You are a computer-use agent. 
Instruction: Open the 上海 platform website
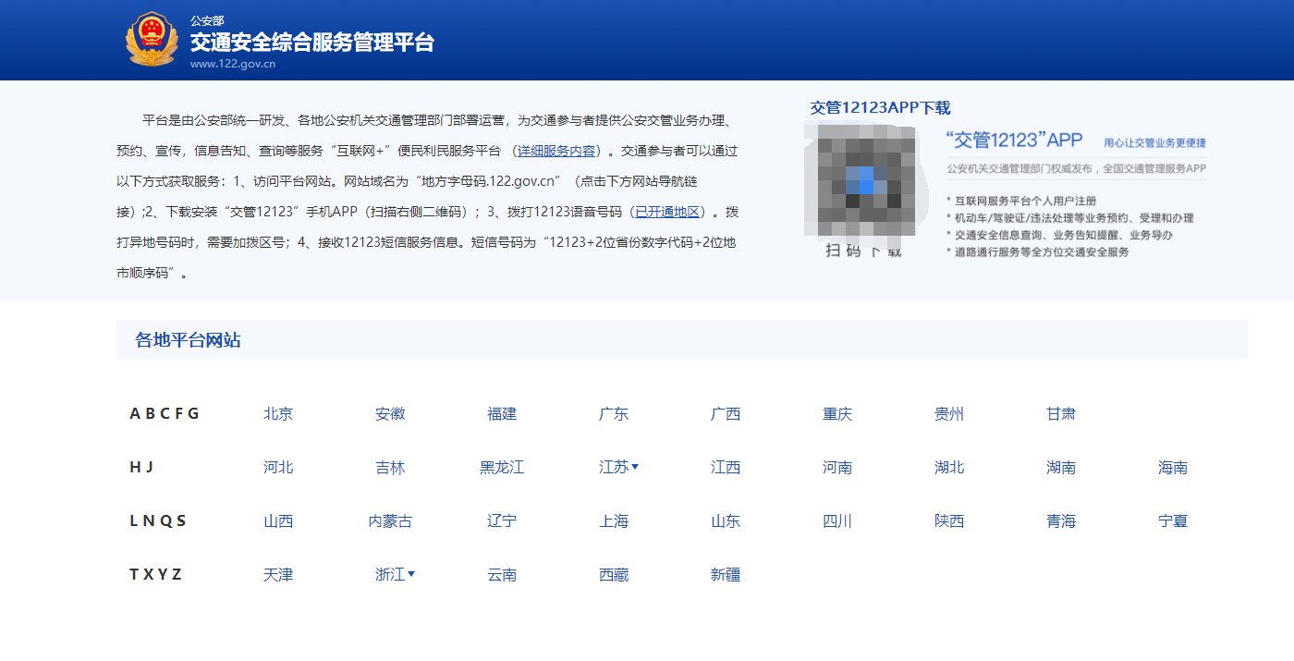coord(613,520)
